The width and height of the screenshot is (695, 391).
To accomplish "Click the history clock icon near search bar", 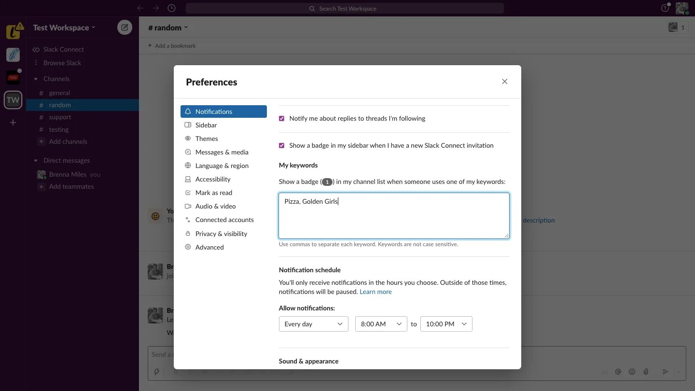I will (x=172, y=8).
